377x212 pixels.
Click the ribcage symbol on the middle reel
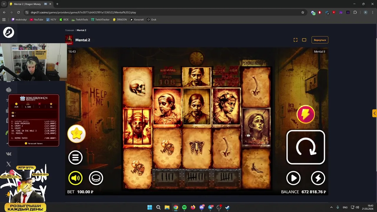[x=196, y=148]
